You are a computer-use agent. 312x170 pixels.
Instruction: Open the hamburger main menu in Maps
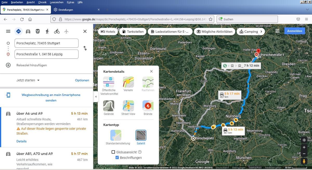click(x=8, y=31)
